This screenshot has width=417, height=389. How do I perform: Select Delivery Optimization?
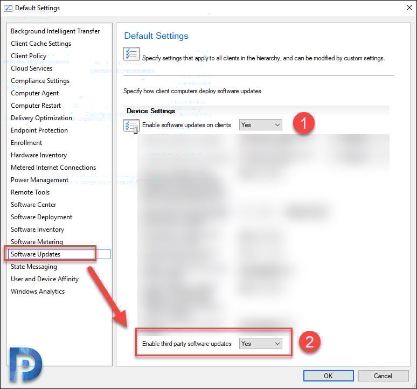pos(41,118)
